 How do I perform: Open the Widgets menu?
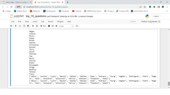60,22
